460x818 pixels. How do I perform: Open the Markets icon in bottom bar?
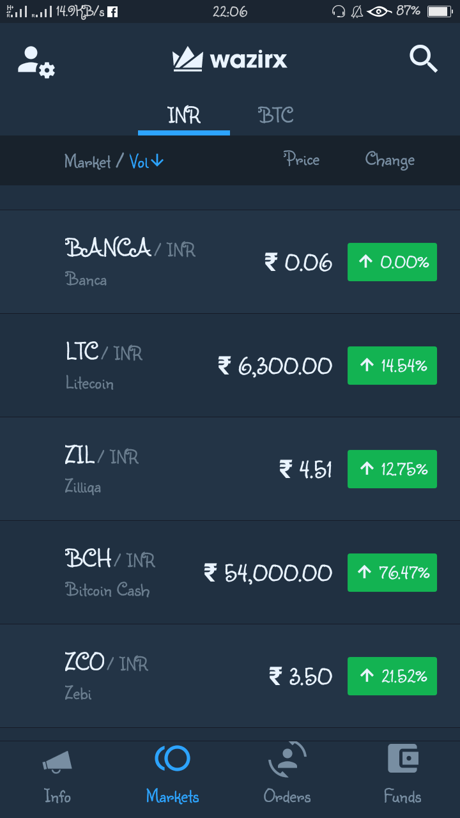pyautogui.click(x=172, y=759)
